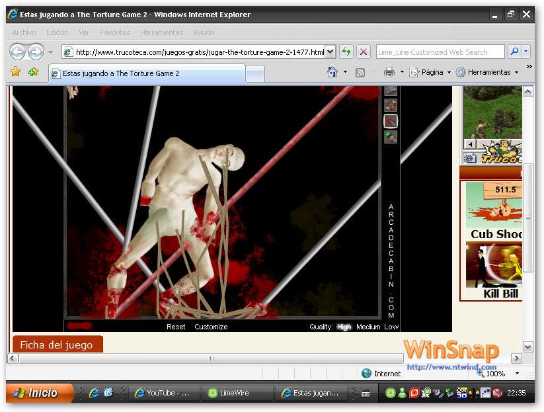Select the bloody knife weapon tool
Screen dimensions: 544x412
391,121
